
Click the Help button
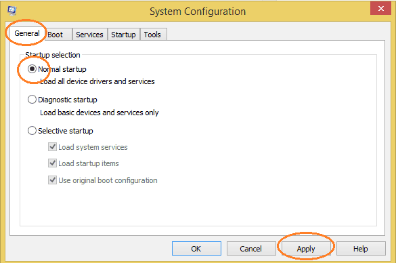pos(361,249)
